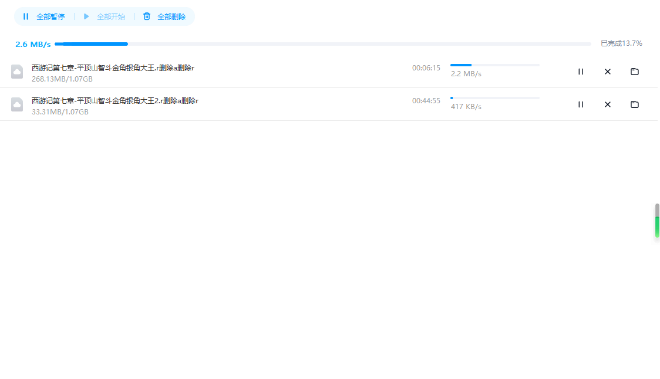Click the vertical scrollbar thumb
This screenshot has width=660, height=379.
pos(657,221)
